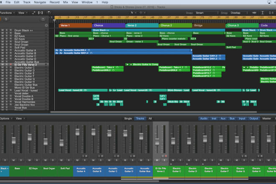Toggle the Output channel strip filter button

pos(254,118)
